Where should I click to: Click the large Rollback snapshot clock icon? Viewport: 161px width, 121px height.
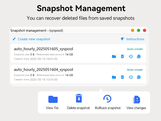(107, 99)
